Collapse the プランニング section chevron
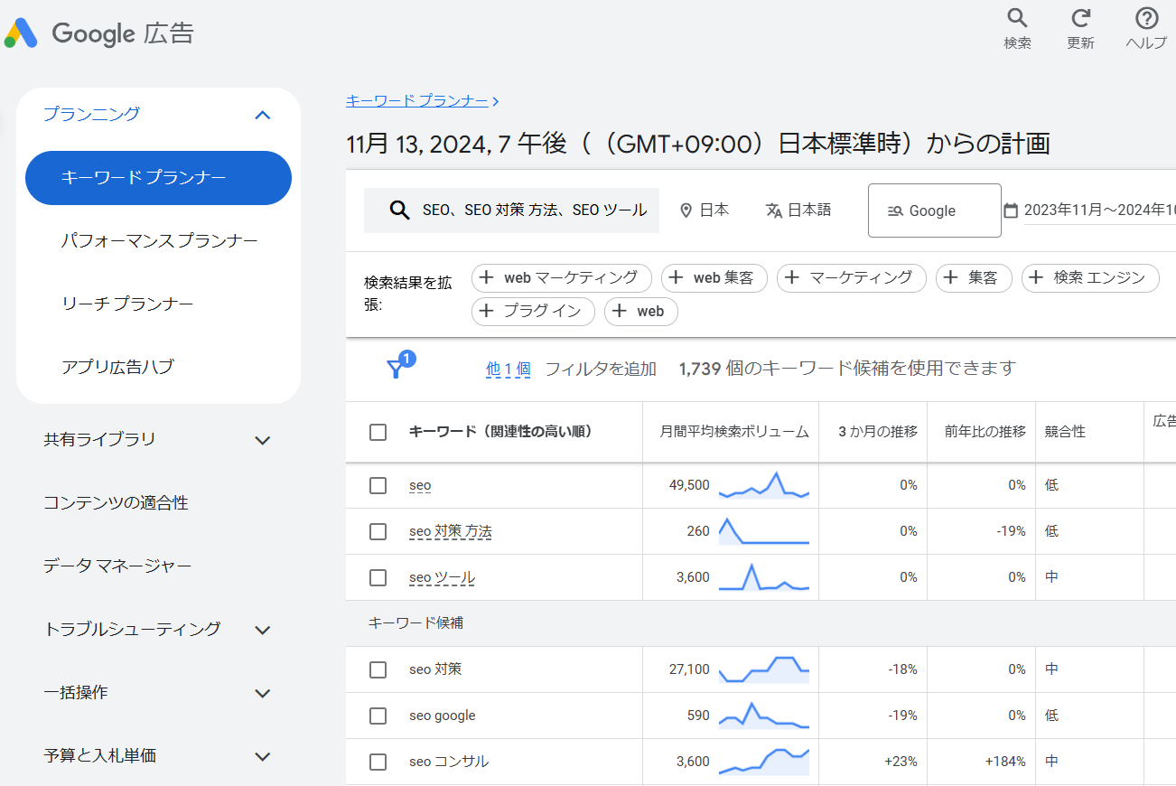 click(263, 115)
